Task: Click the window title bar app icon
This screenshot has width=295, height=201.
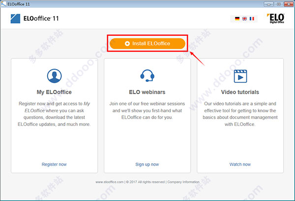Action: tap(3, 4)
